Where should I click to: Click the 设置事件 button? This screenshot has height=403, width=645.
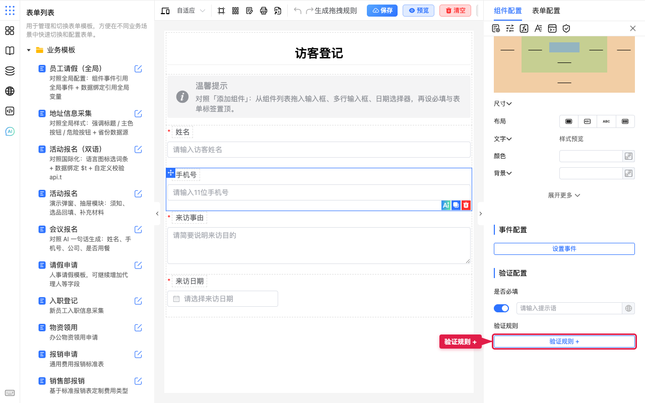click(x=564, y=249)
